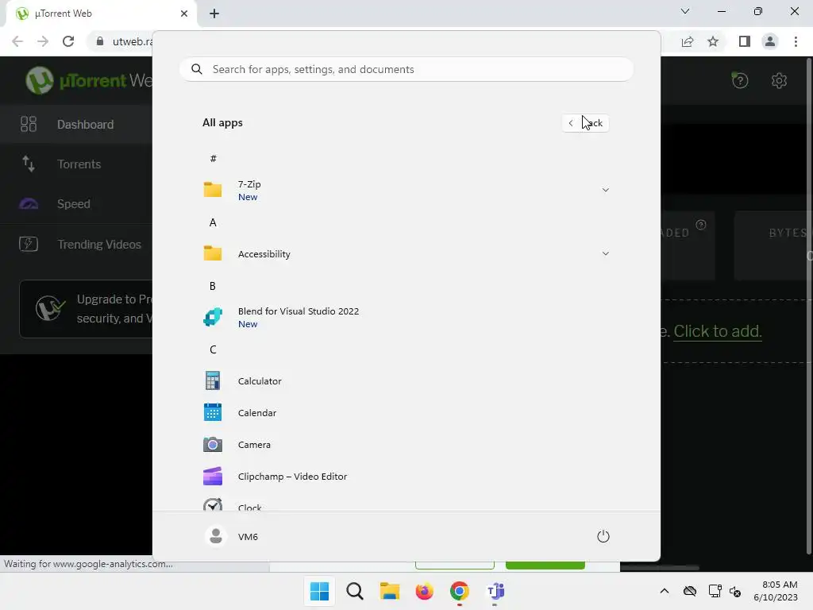
Task: Open the Camera app
Action: pyautogui.click(x=406, y=445)
